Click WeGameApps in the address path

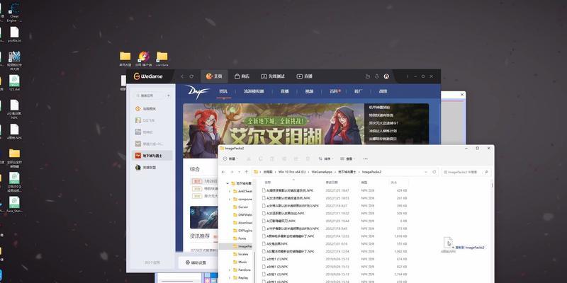(322, 172)
